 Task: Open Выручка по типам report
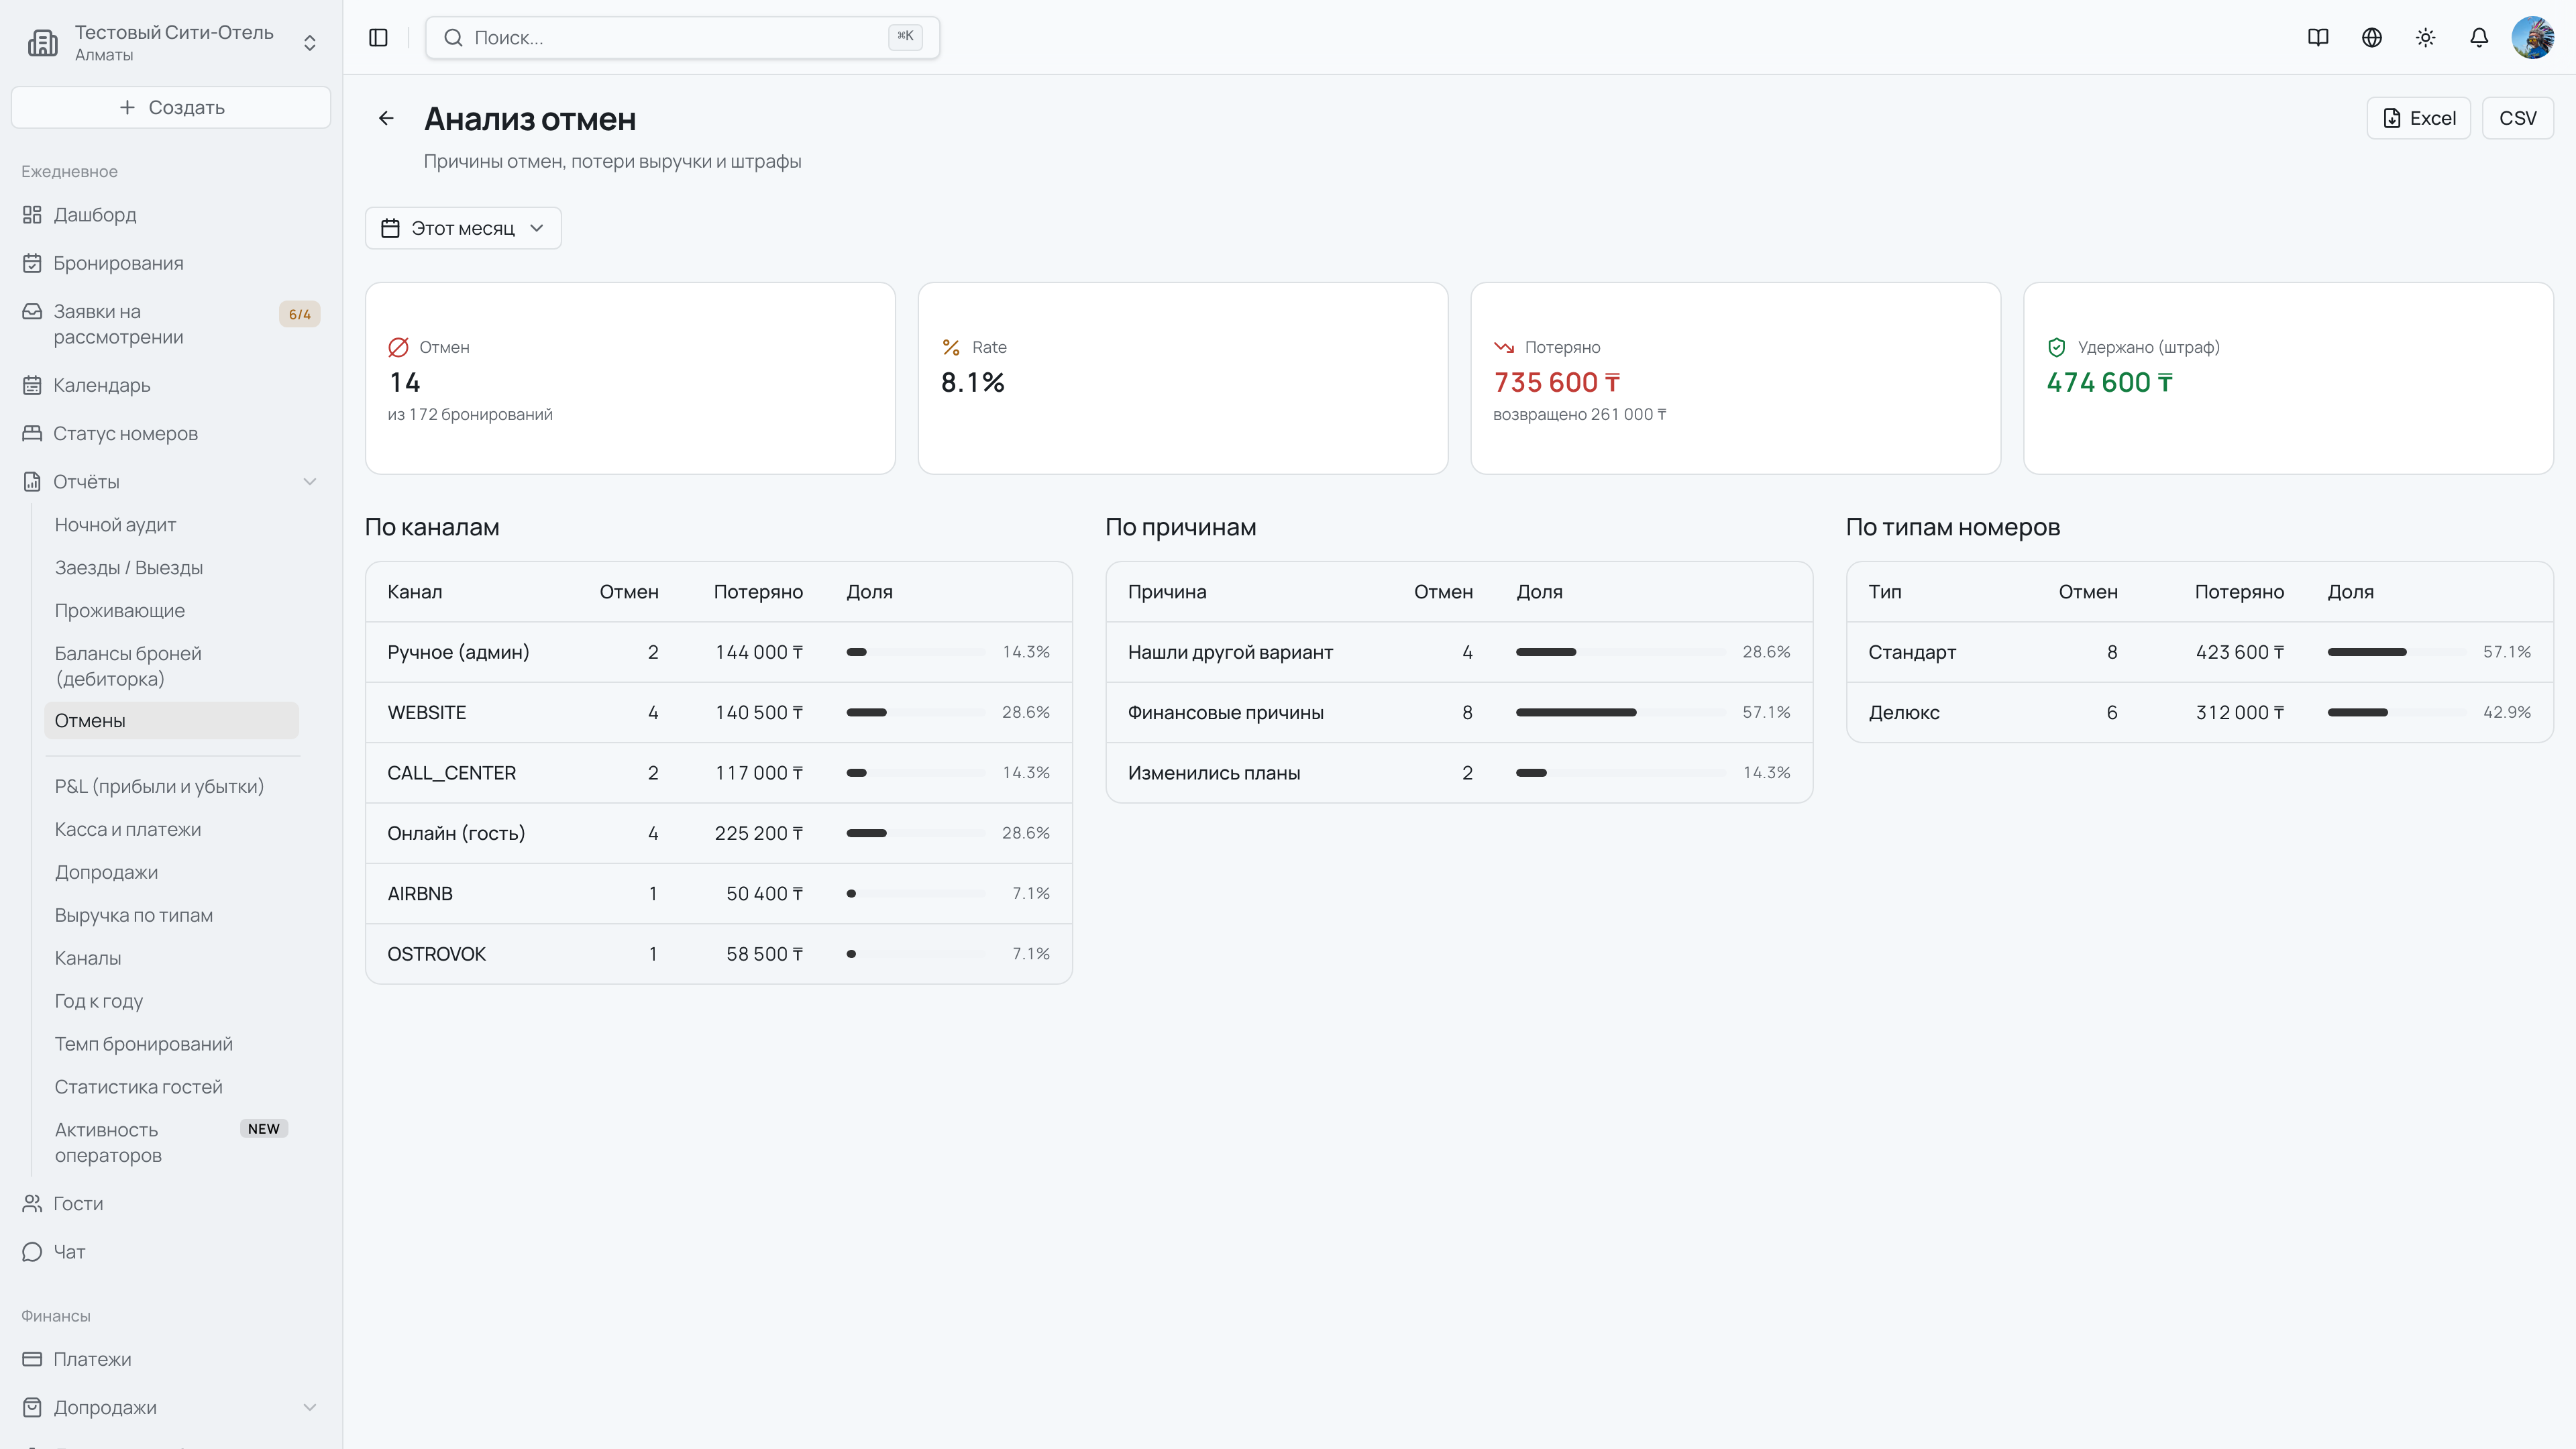pos(133,916)
